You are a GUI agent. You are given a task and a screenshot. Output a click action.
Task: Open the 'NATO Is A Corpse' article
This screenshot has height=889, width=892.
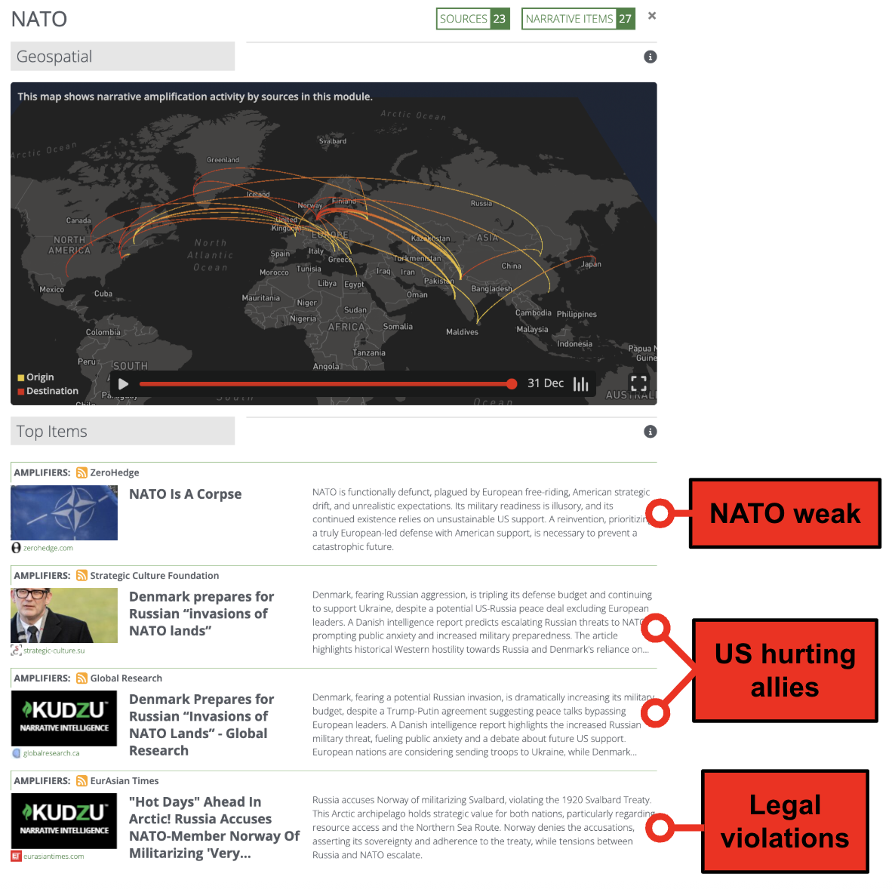click(185, 494)
